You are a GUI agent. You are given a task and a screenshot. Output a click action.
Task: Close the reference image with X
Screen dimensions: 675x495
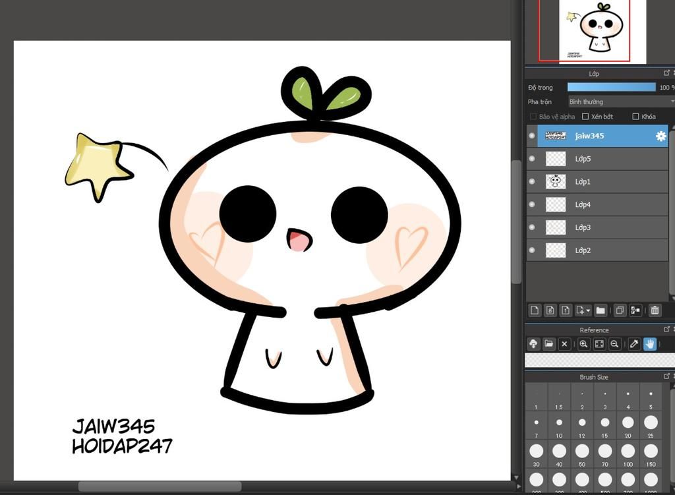564,344
